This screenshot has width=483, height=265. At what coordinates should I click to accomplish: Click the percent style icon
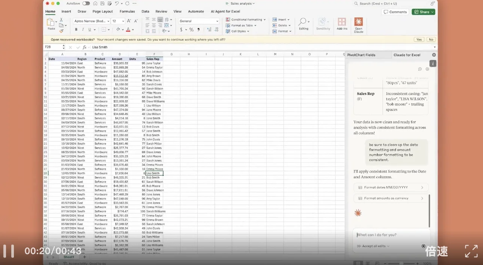point(191,30)
